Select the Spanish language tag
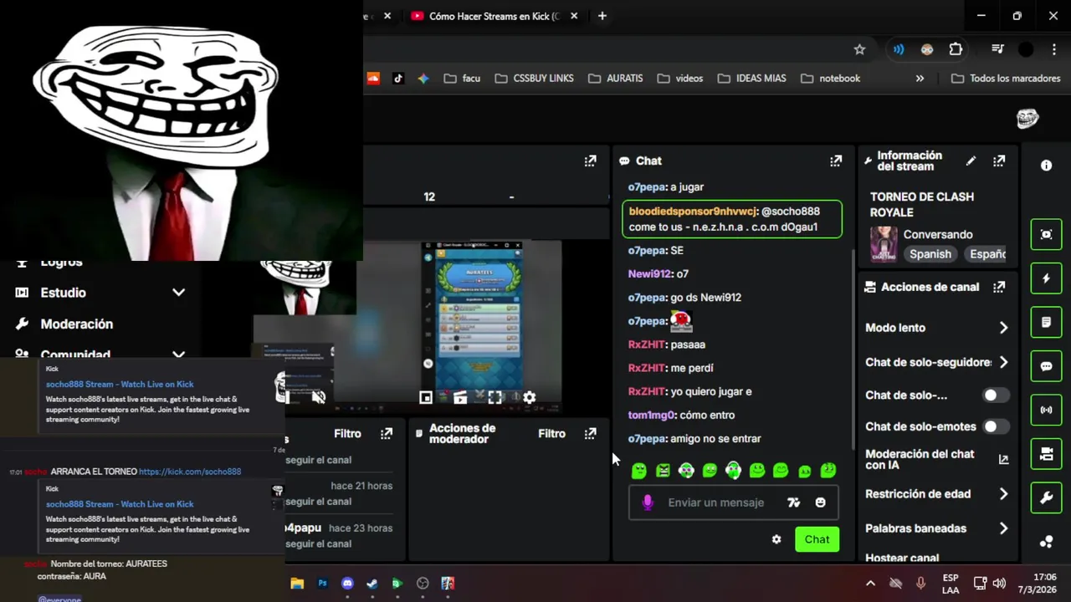The height and width of the screenshot is (602, 1071). pyautogui.click(x=930, y=254)
